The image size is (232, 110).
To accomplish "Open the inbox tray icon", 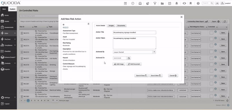I will pyautogui.click(x=140, y=3).
